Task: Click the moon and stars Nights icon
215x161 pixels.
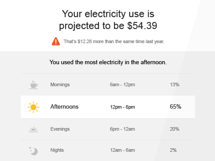Action: point(33,151)
